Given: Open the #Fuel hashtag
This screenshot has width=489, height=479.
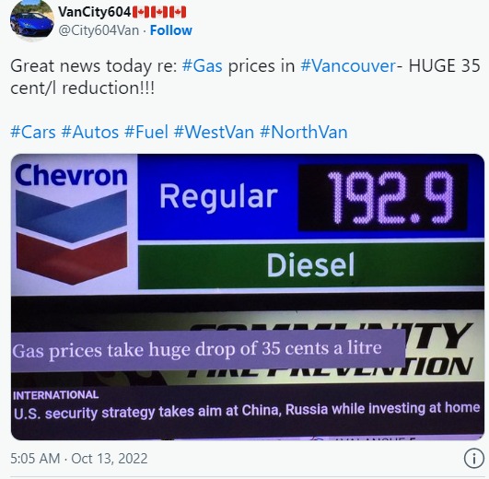Looking at the screenshot, I should 146,132.
